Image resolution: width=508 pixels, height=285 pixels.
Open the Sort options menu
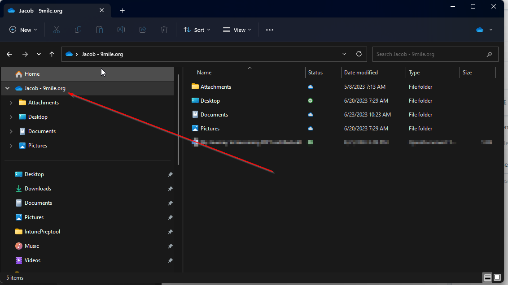(x=197, y=30)
